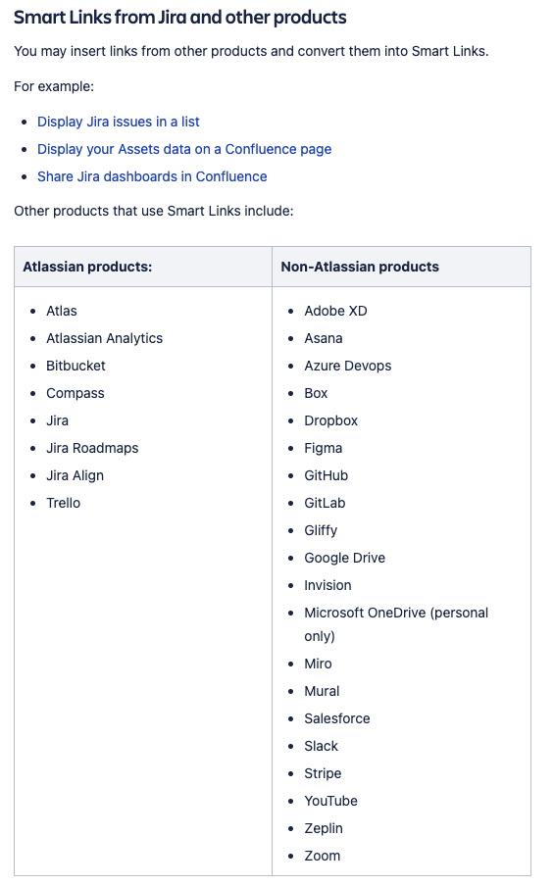This screenshot has width=554, height=886.
Task: Click the 'Smart Links from Jira and other products' heading
Action: (x=179, y=18)
